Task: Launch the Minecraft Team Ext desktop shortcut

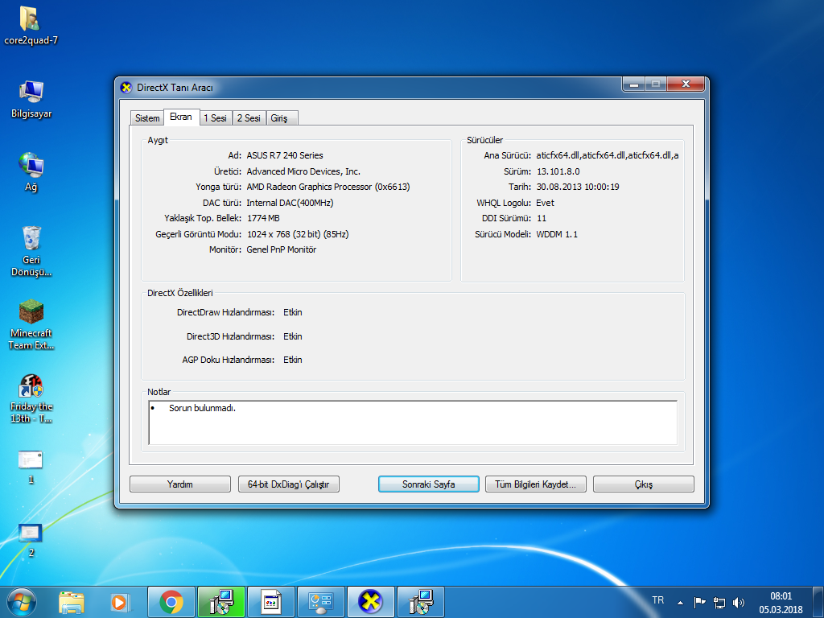Action: [31, 325]
